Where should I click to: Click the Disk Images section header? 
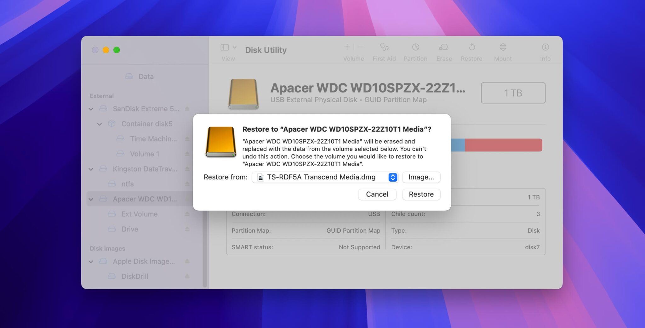(x=107, y=249)
